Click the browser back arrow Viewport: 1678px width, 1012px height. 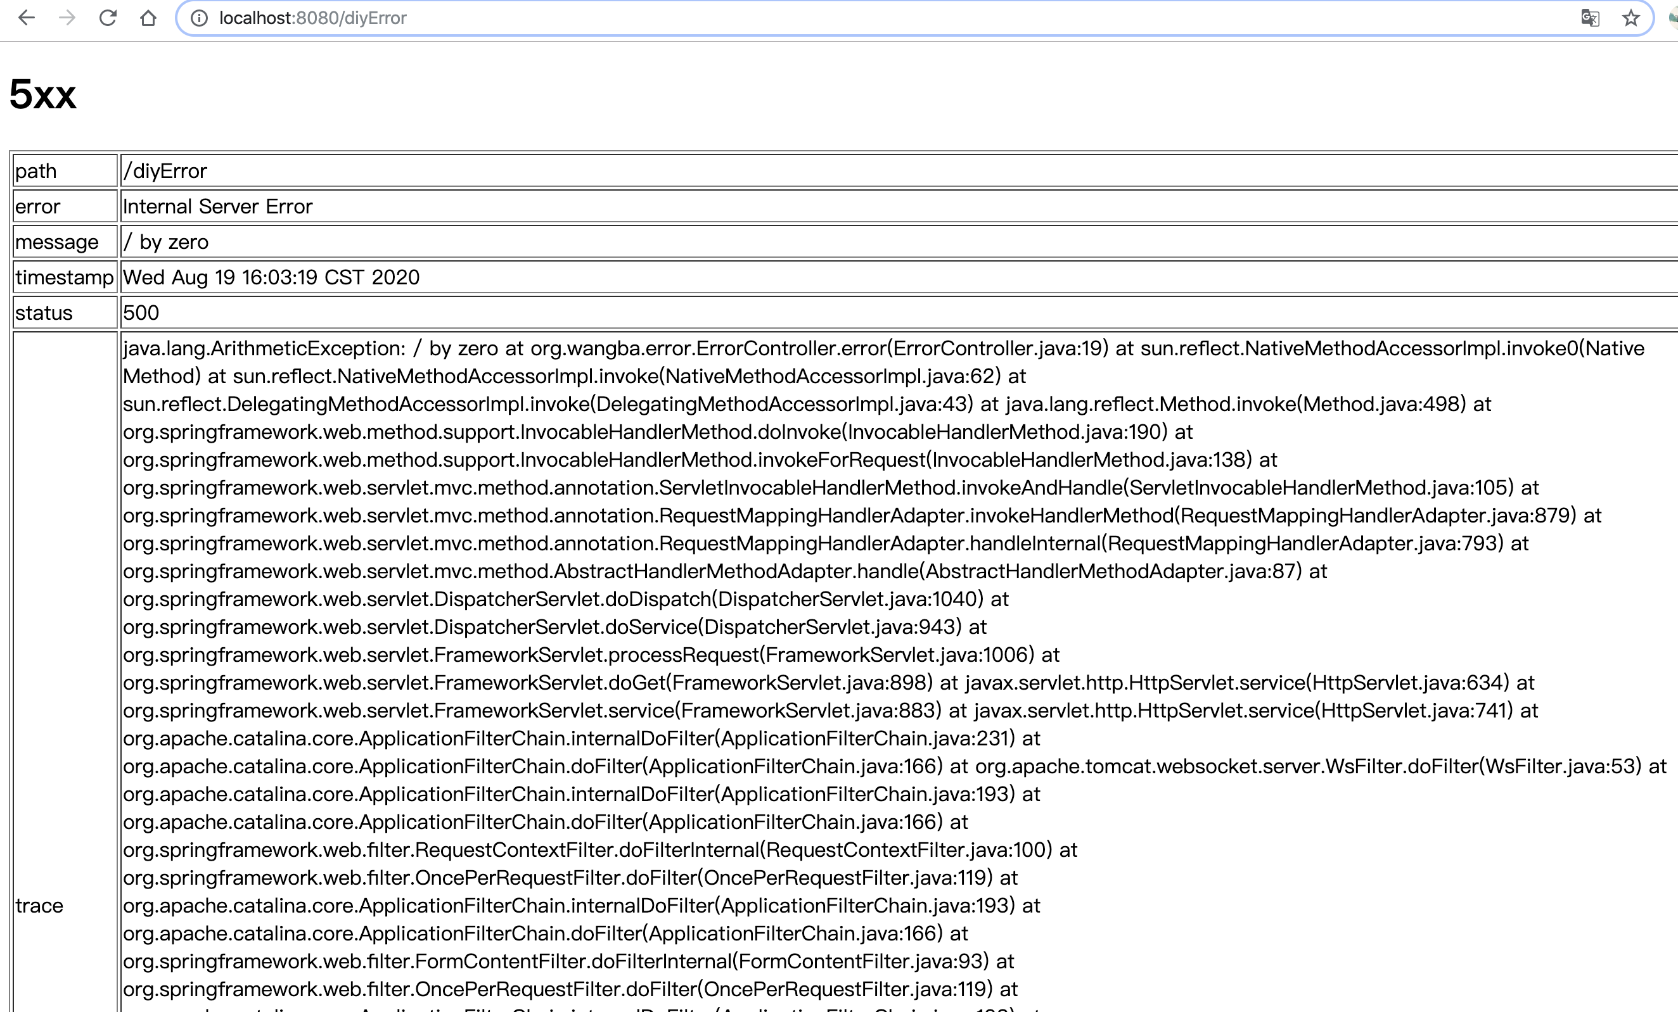(x=27, y=18)
